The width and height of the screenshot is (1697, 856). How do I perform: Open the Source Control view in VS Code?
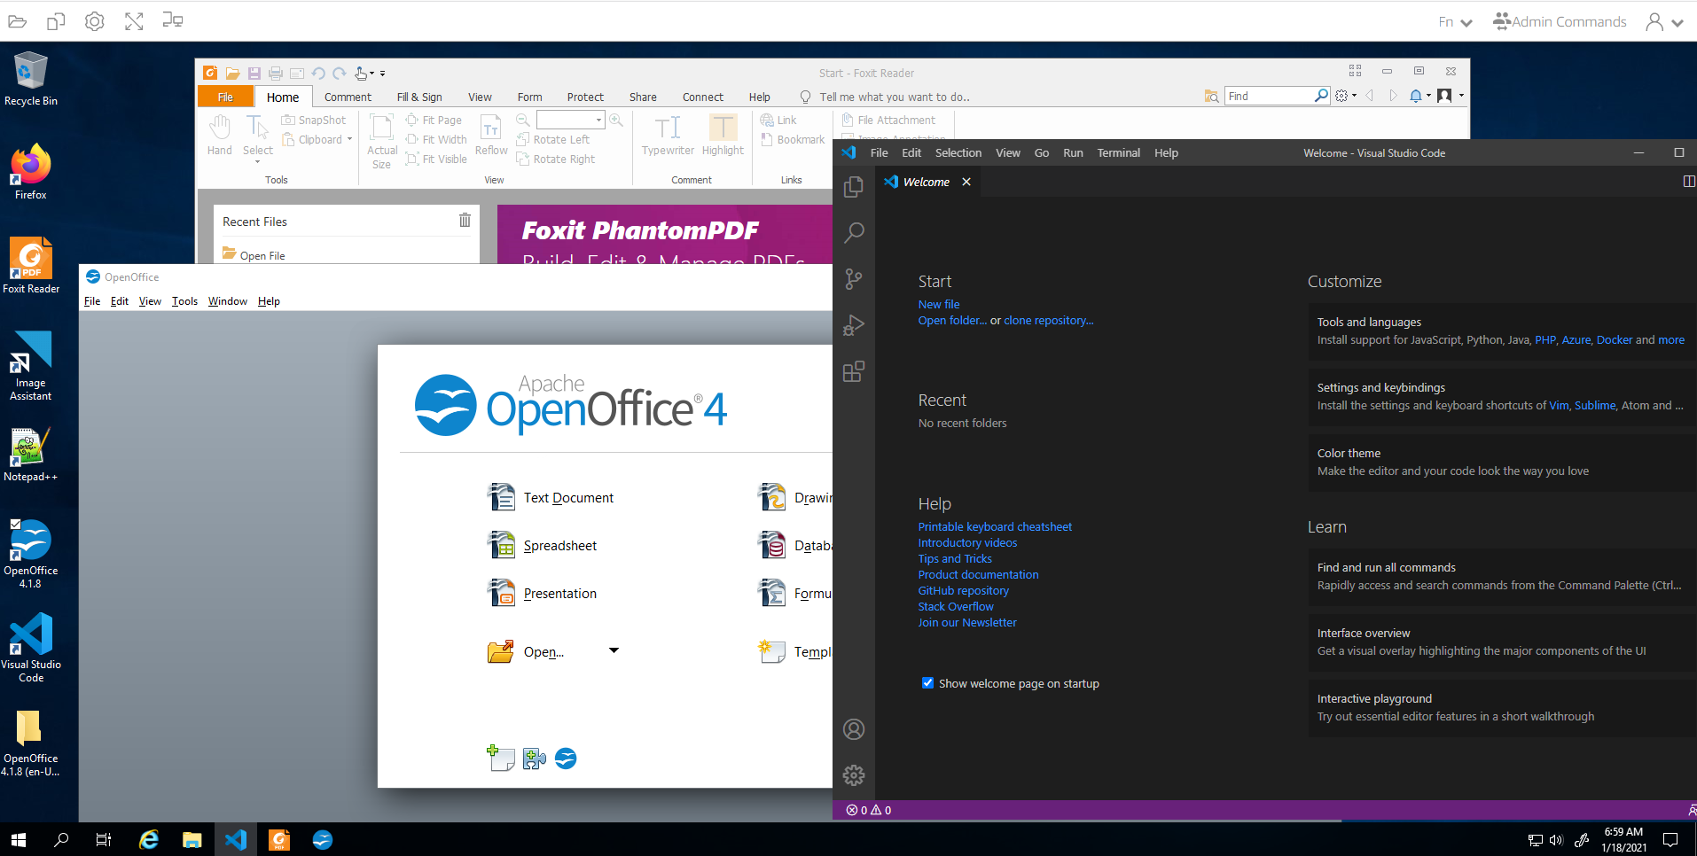tap(853, 278)
